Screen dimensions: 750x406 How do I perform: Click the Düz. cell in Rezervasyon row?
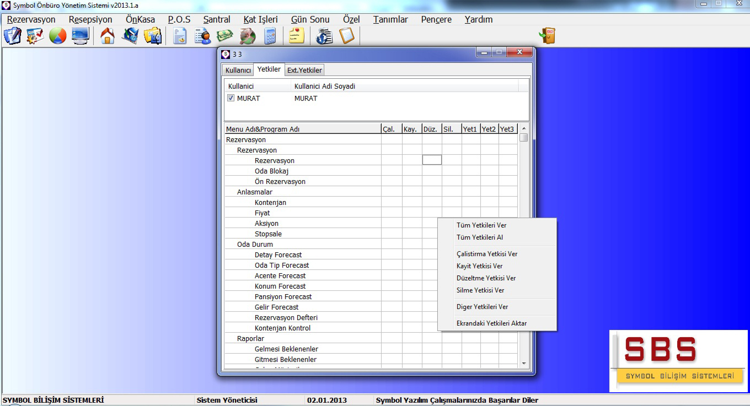432,160
